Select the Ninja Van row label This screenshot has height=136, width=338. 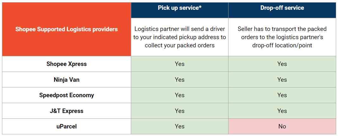[x=66, y=80]
